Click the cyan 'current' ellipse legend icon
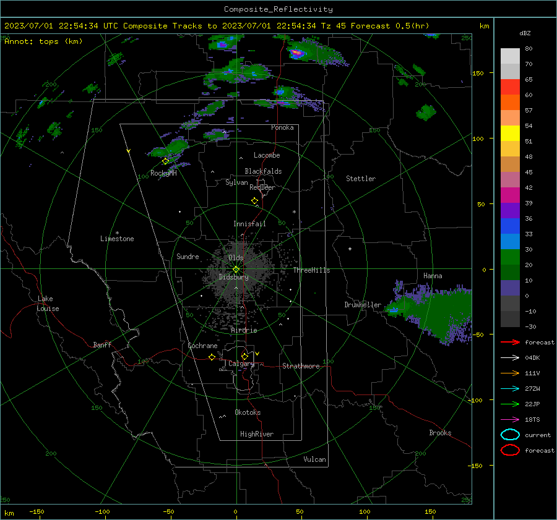 click(510, 435)
